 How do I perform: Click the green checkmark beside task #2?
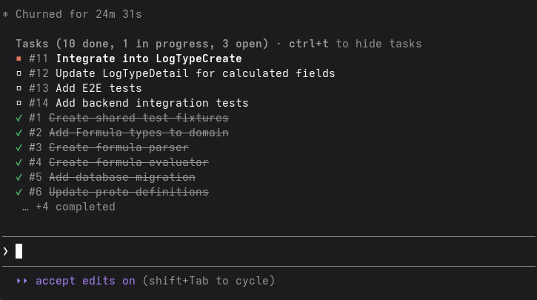coord(19,133)
